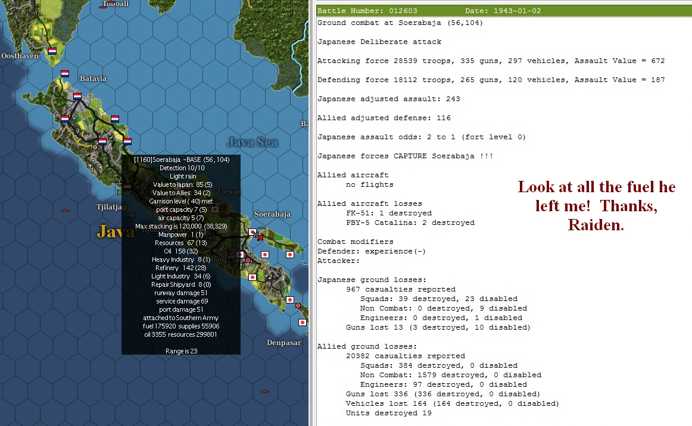Click the Dutch flag beside Oosthaven label
This screenshot has height=426, width=692.
click(52, 51)
